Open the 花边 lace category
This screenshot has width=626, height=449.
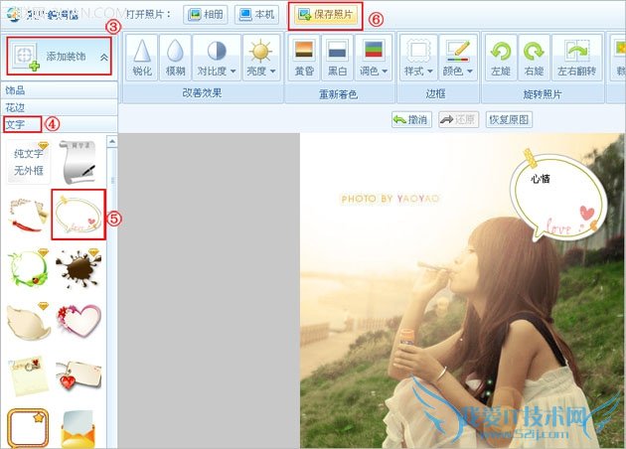[x=59, y=107]
